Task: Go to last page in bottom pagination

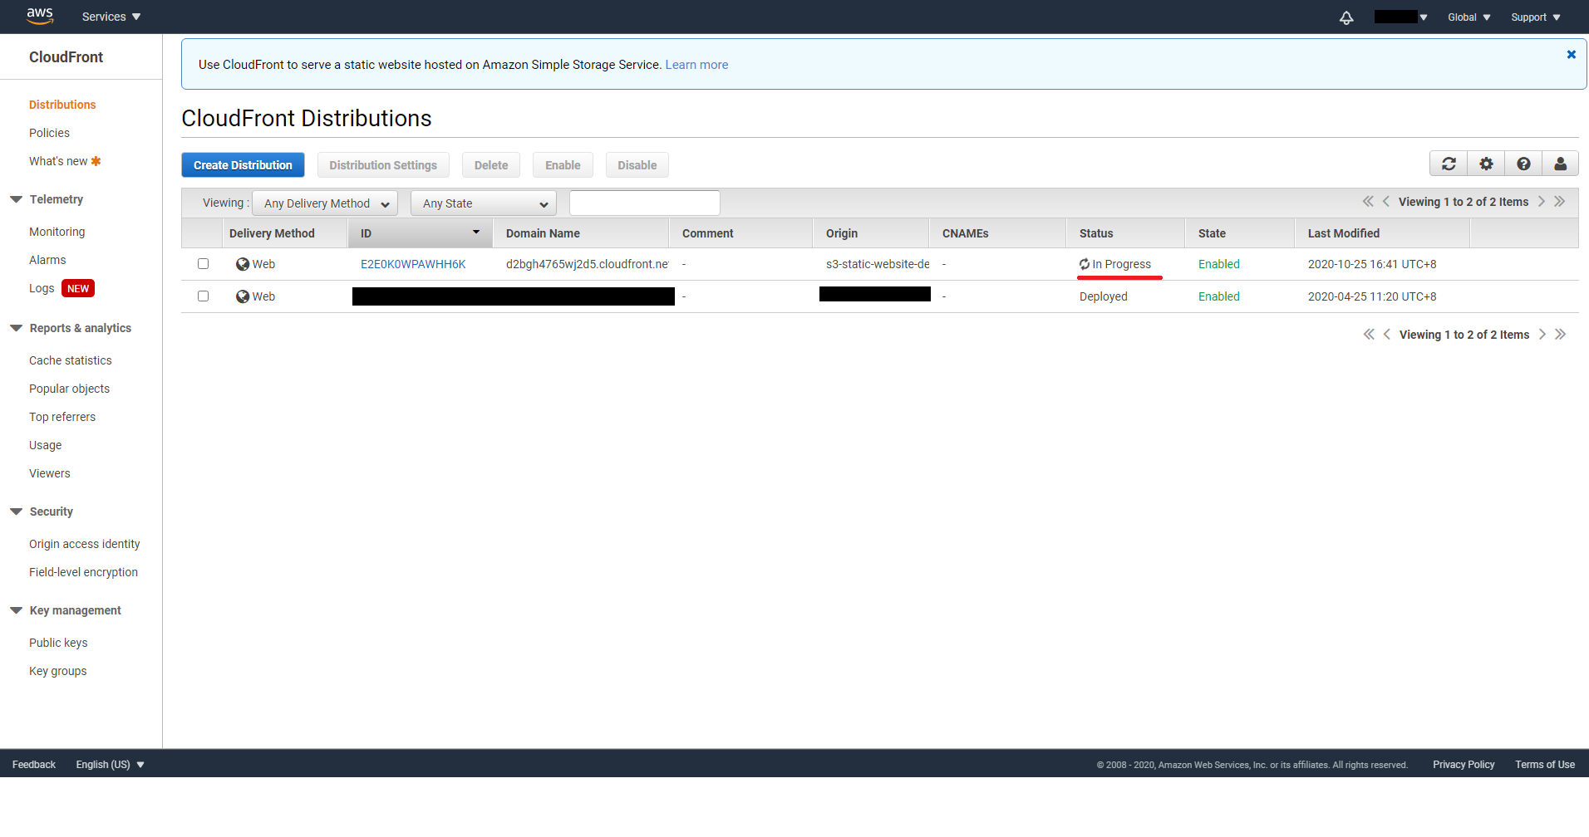Action: point(1561,335)
